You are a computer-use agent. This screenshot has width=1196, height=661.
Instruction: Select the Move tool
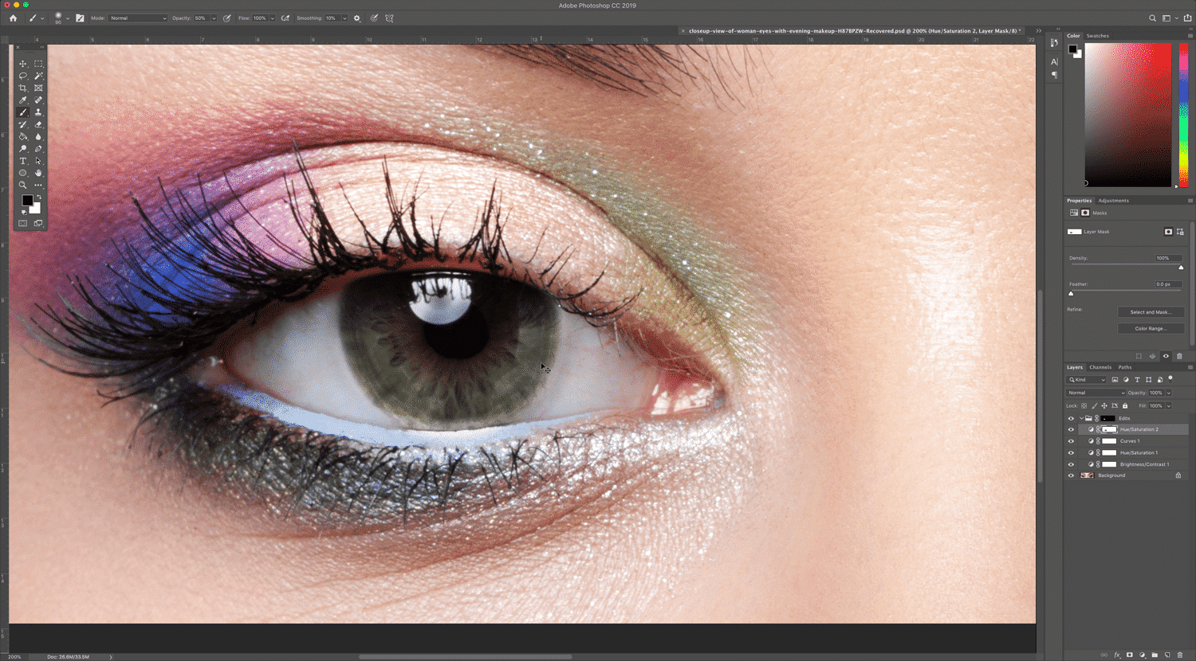tap(23, 64)
